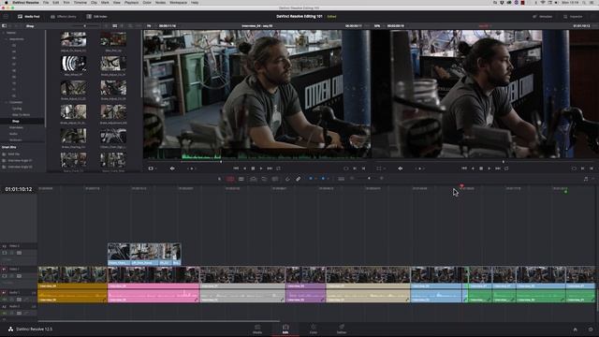Open timeline viewer mode dropdown

(x=380, y=168)
